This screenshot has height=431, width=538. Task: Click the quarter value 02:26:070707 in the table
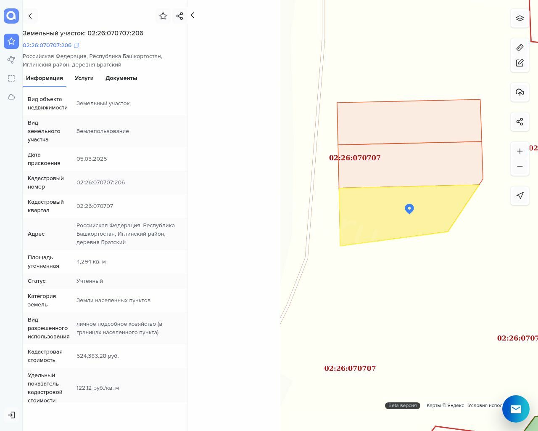click(95, 206)
